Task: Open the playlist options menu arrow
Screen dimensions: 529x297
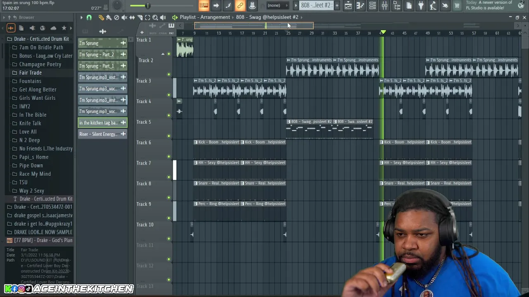Action: [x=81, y=17]
